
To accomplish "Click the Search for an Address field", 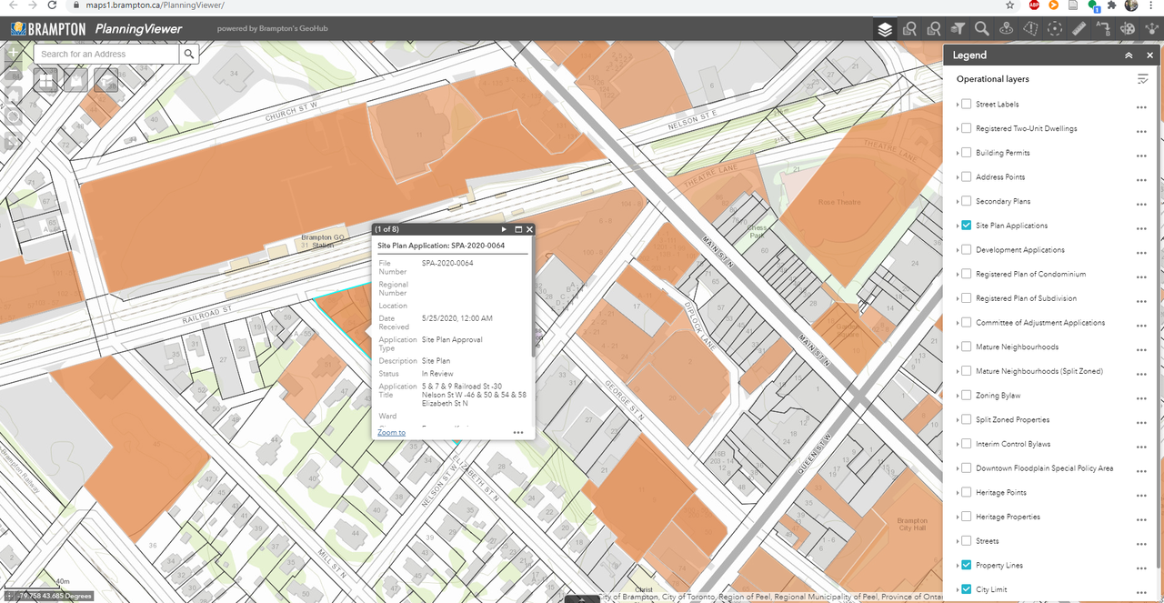I will pyautogui.click(x=106, y=55).
